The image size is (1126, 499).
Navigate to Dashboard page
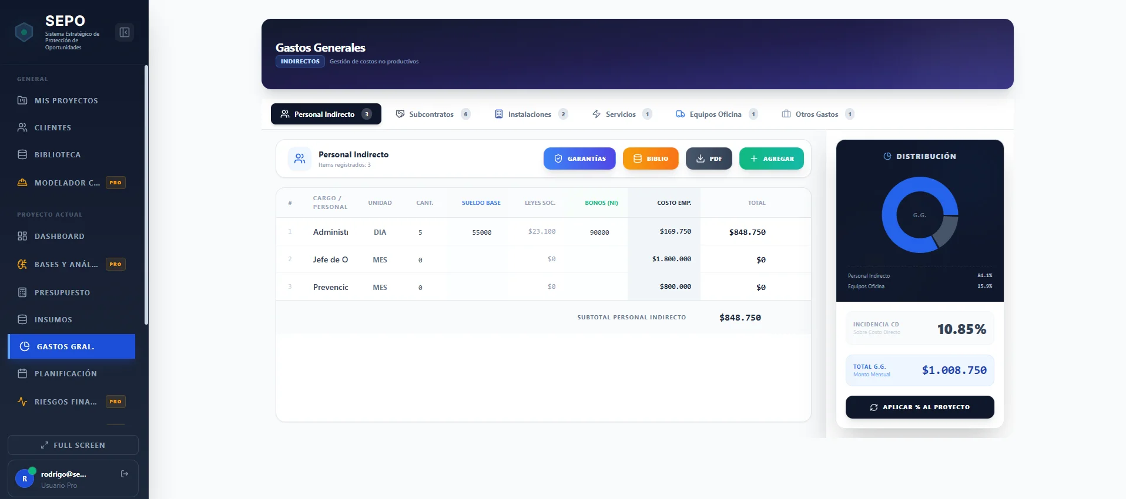tap(59, 236)
